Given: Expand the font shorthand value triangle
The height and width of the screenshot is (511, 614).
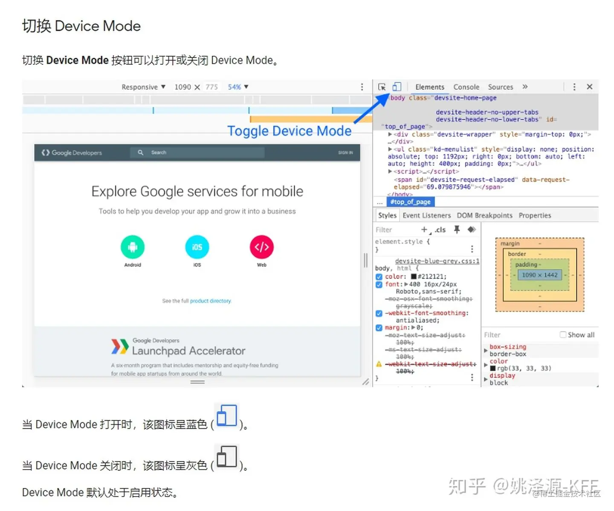Looking at the screenshot, I should pos(406,285).
